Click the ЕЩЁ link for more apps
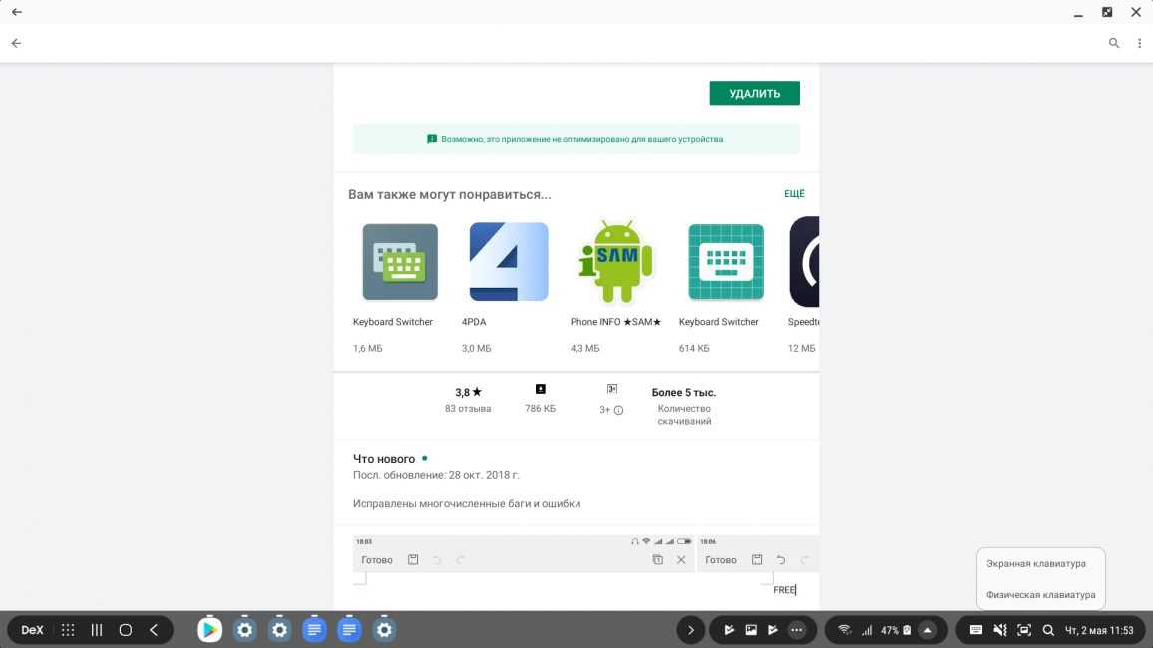Image resolution: width=1153 pixels, height=648 pixels. [794, 194]
